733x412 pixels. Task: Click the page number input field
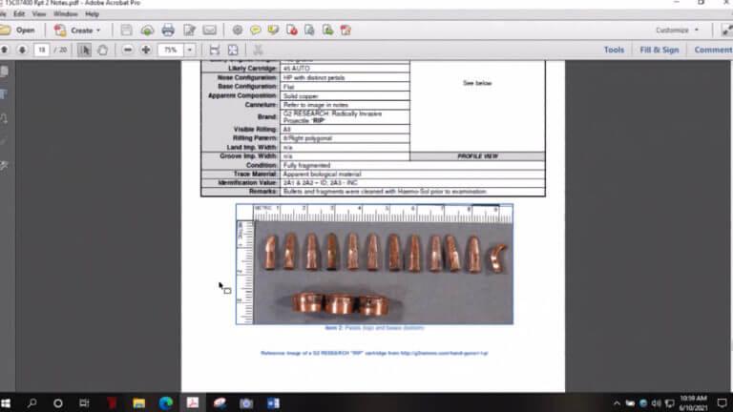pos(42,50)
